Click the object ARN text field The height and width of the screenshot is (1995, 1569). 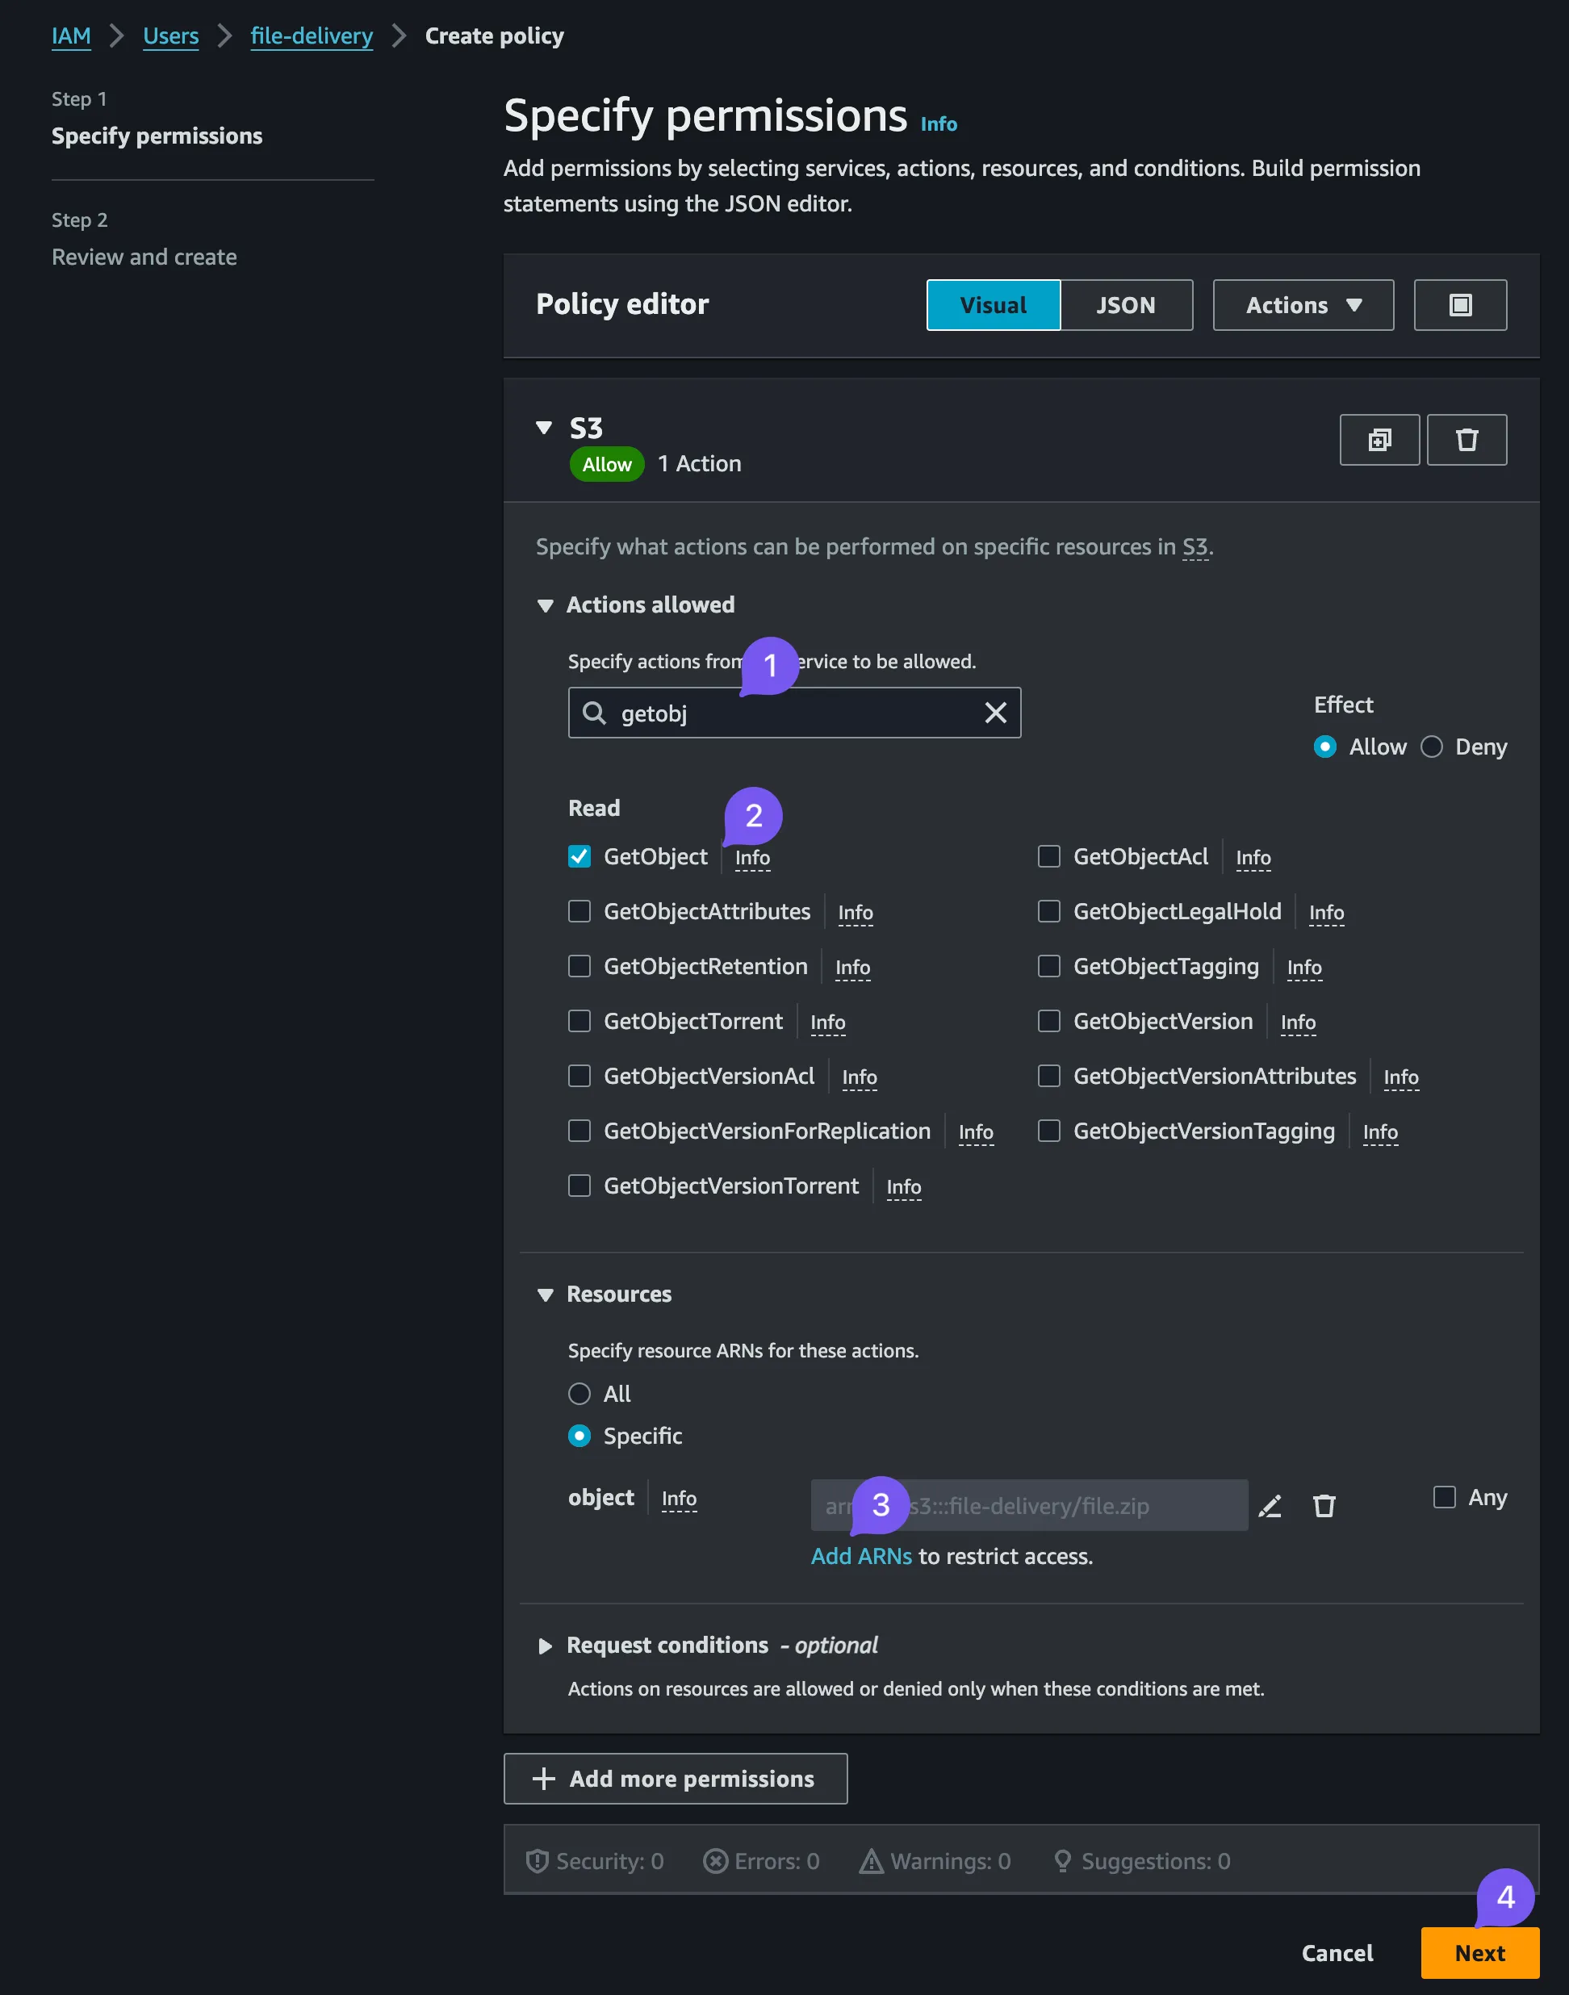click(1029, 1507)
